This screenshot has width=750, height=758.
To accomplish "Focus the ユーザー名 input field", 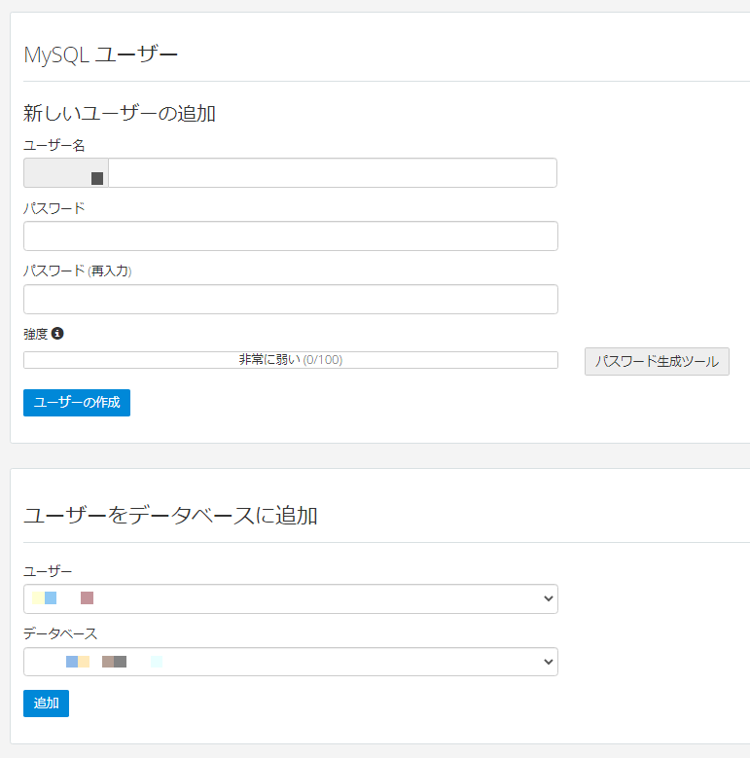I will coord(333,172).
